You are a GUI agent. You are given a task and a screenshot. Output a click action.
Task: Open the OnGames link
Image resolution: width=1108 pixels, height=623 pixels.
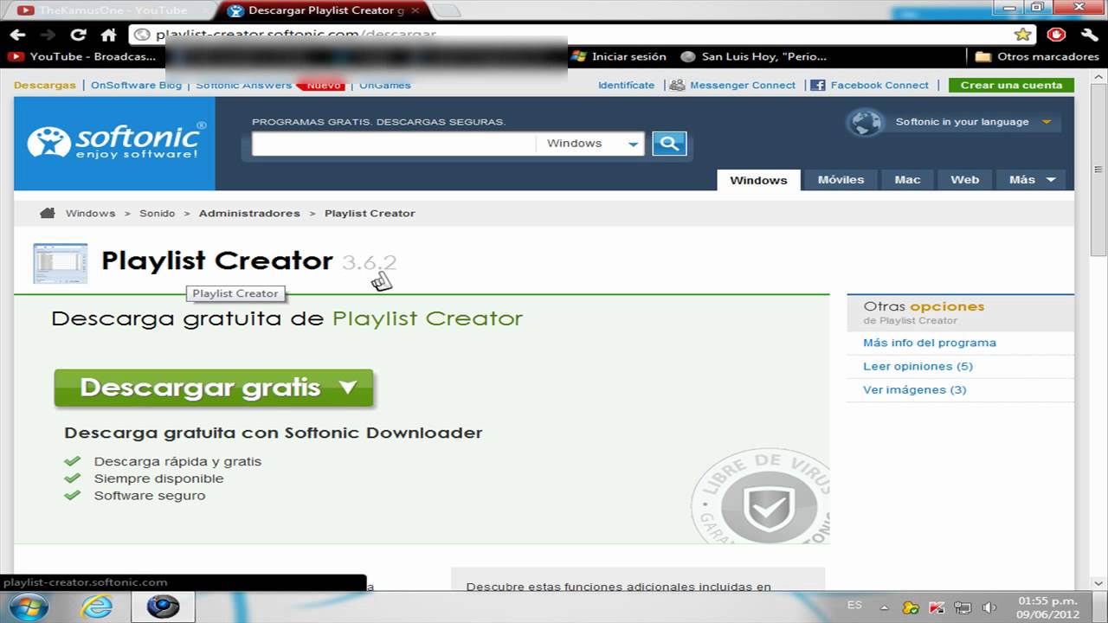point(385,85)
